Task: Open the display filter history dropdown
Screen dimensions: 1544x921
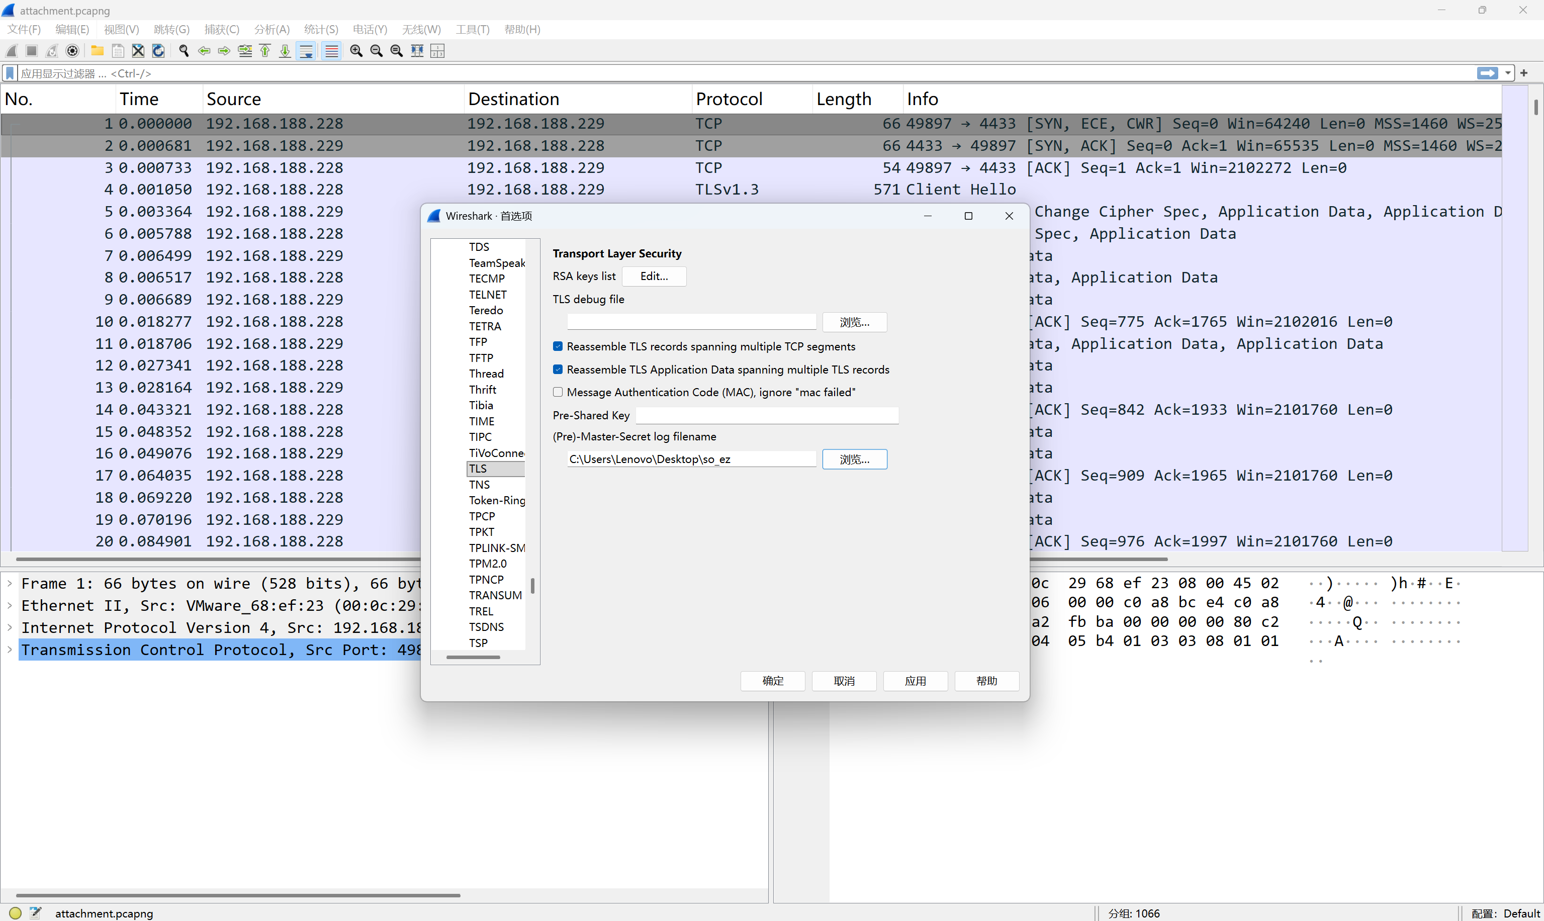Action: (x=1507, y=73)
